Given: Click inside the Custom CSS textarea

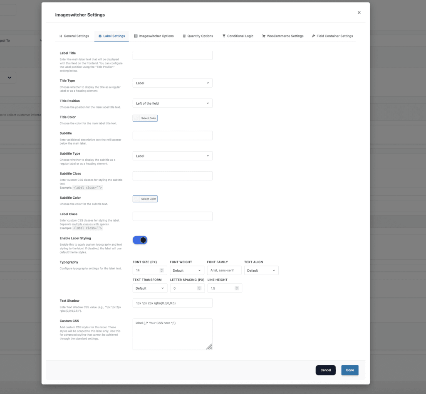Looking at the screenshot, I should coord(173,334).
